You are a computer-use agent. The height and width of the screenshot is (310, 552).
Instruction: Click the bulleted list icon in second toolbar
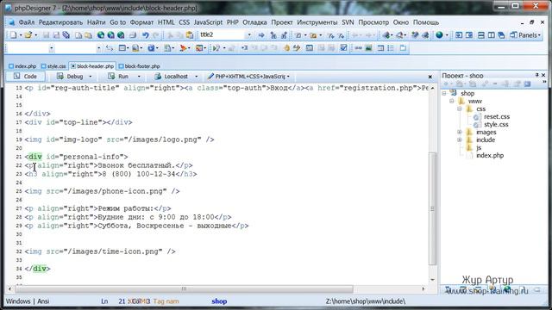[x=391, y=48]
